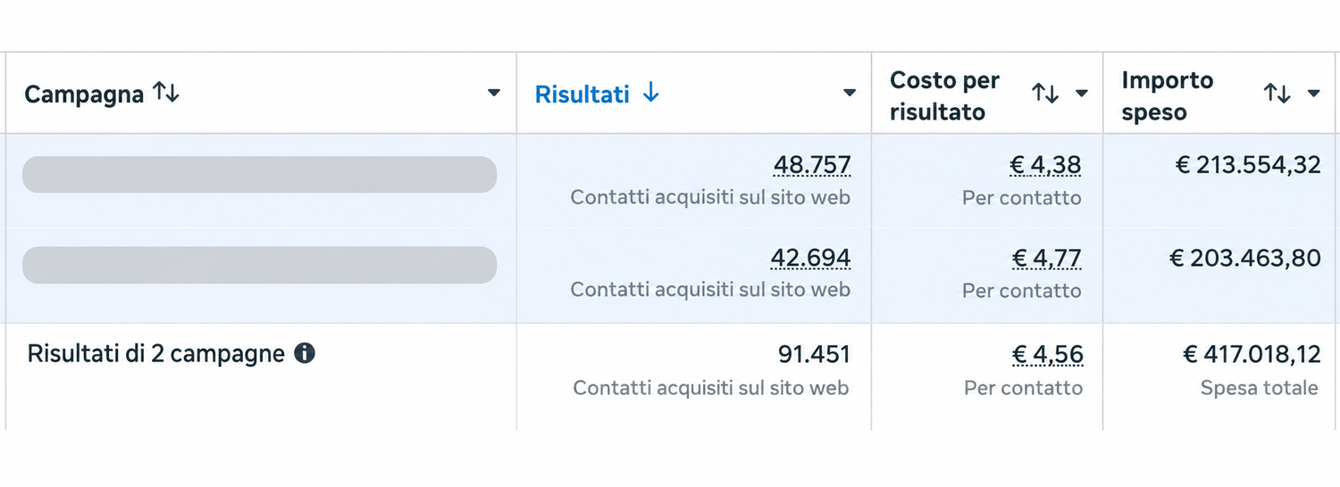
Task: Open the Risultati column dropdown caret
Action: (x=849, y=93)
